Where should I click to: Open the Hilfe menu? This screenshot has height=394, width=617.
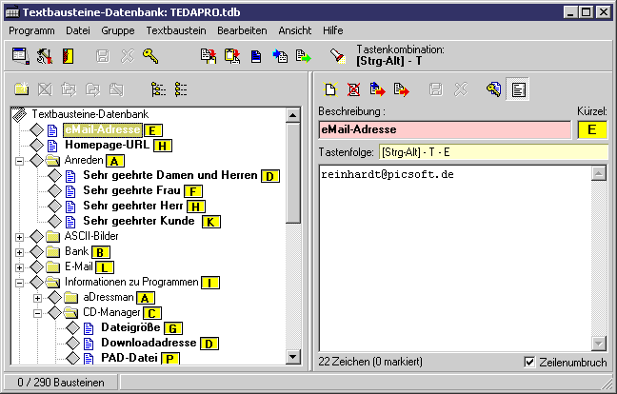[333, 30]
